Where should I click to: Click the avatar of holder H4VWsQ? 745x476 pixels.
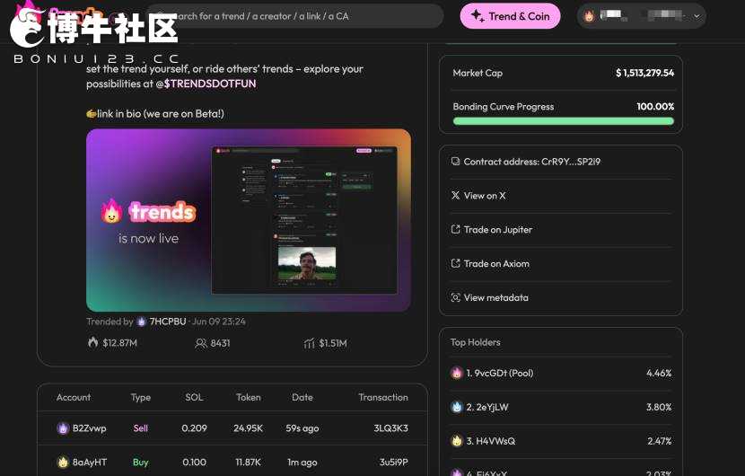click(457, 441)
